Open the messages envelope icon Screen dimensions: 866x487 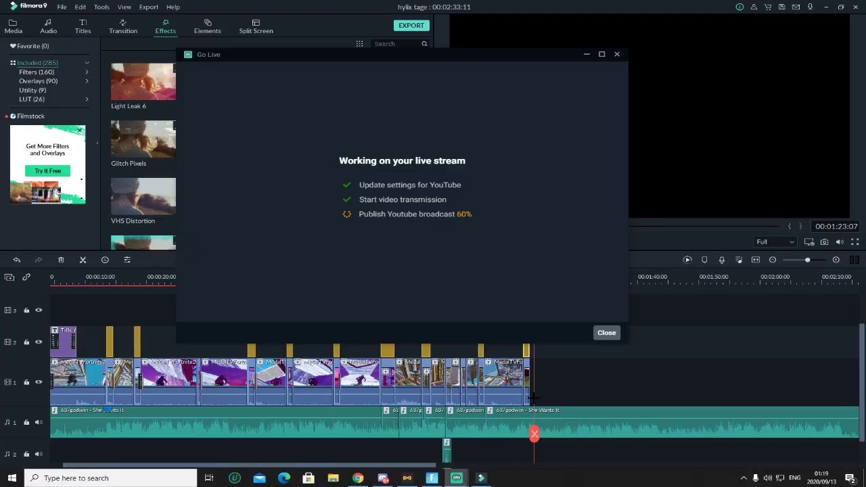tap(796, 7)
